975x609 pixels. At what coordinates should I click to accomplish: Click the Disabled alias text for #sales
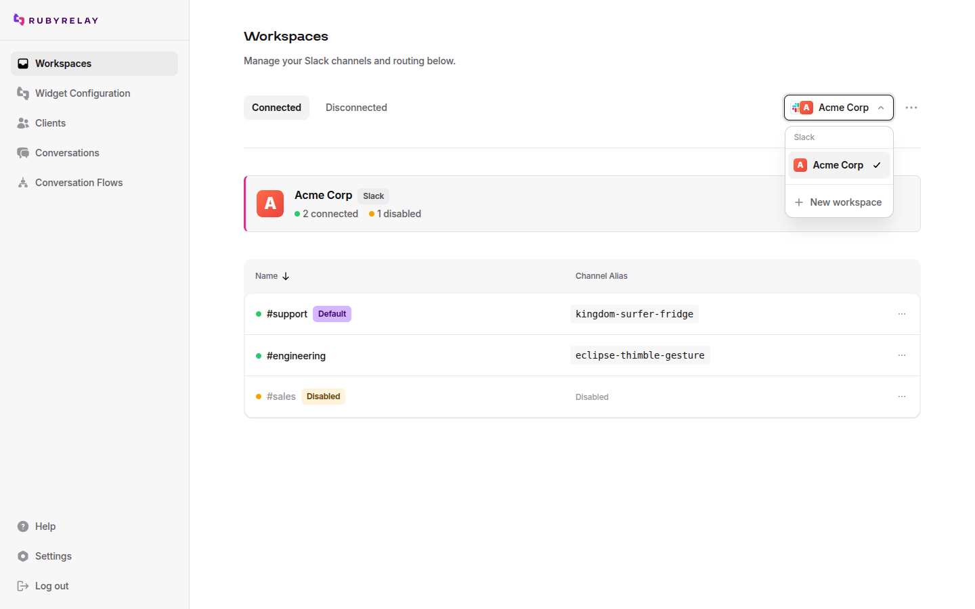592,397
